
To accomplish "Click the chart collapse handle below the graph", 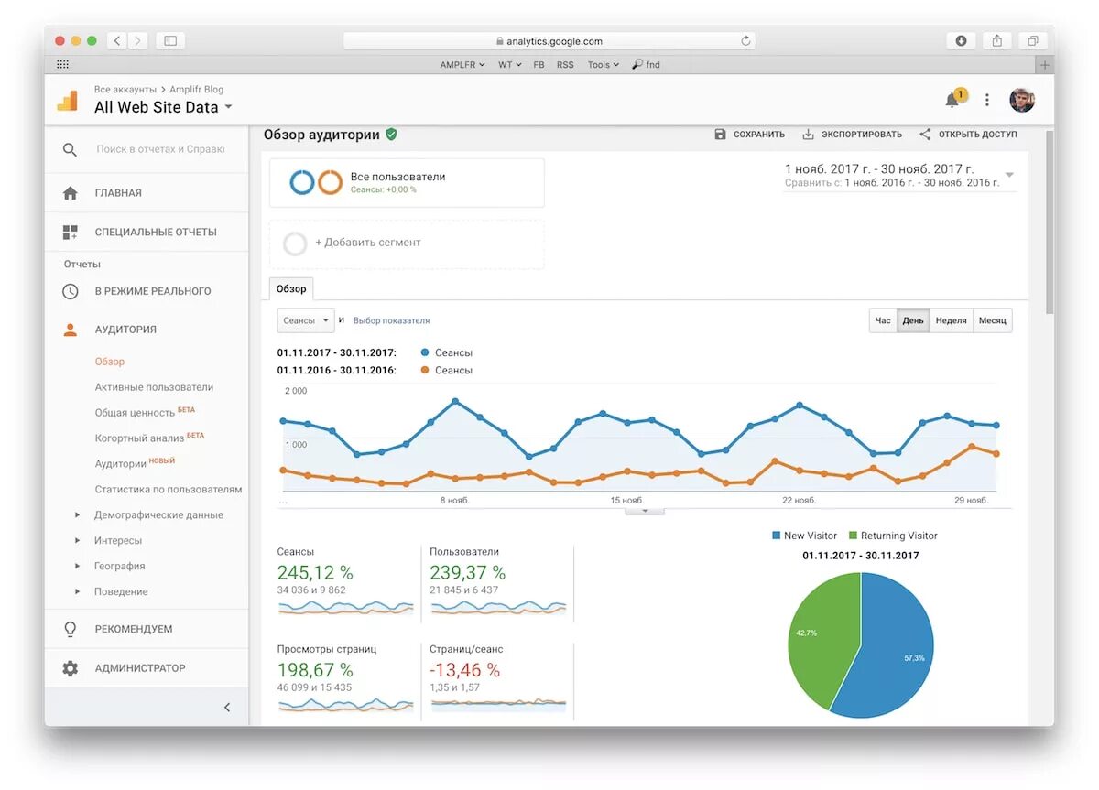I will pos(645,511).
